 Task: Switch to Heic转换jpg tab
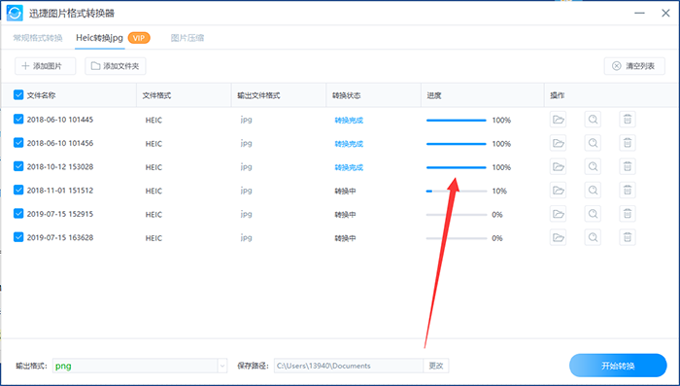[99, 38]
